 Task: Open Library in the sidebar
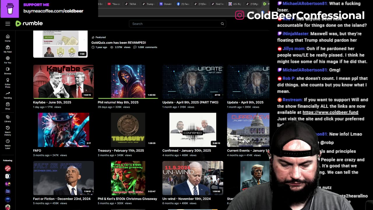click(x=8, y=119)
